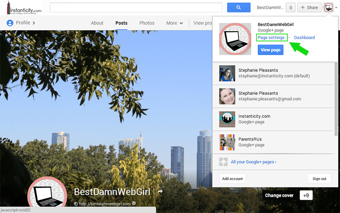Screen dimensions: 340x213
Task: Click the link globe icon before URL
Action: pyautogui.click(x=76, y=204)
